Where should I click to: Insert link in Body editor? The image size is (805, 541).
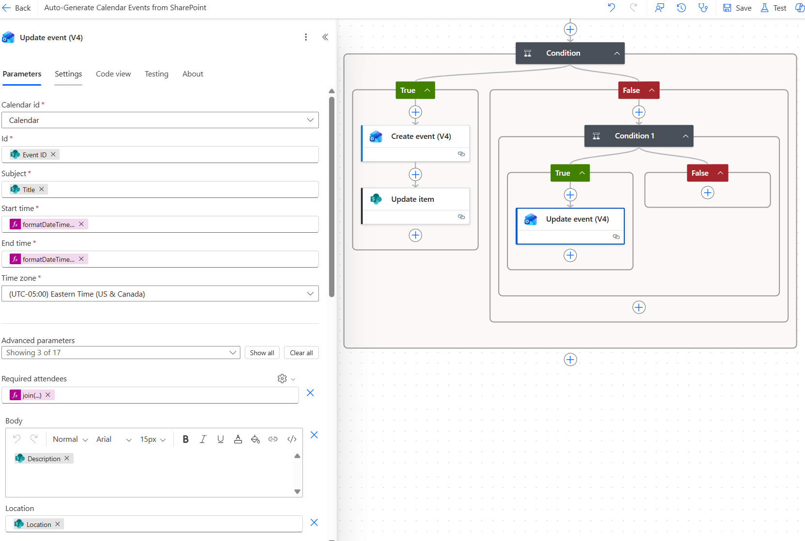[x=273, y=439]
